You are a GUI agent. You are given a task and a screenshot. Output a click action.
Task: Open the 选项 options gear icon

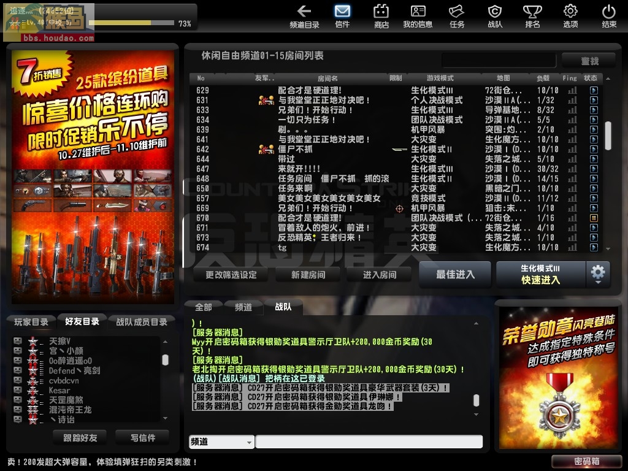[571, 17]
